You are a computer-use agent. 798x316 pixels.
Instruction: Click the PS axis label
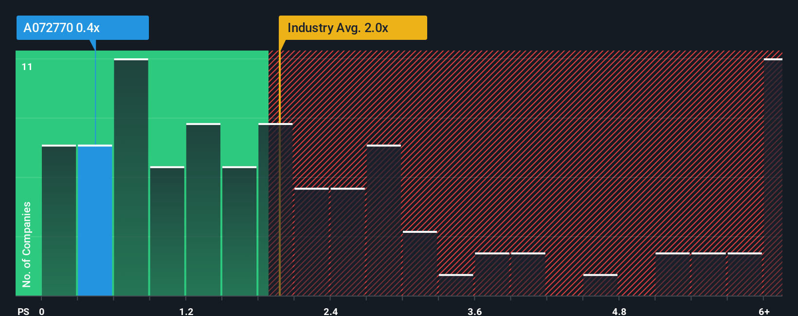23,311
